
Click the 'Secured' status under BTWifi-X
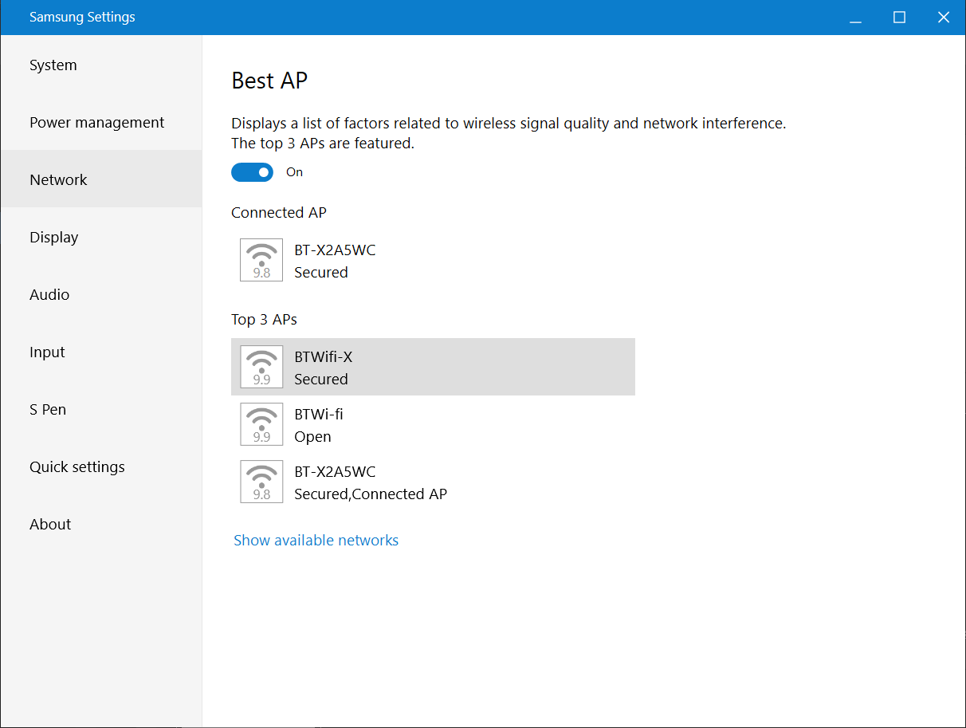(x=321, y=380)
